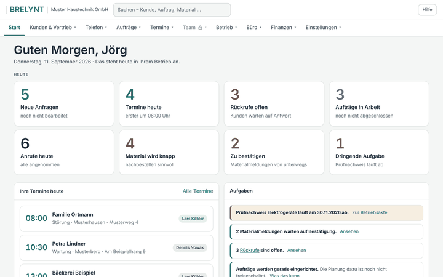The height and width of the screenshot is (277, 443).
Task: Open the Material wird knapp card
Action: [169, 153]
